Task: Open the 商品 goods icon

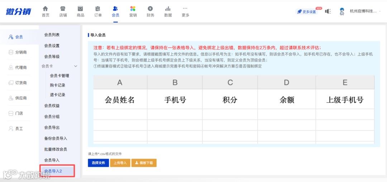Action: coord(81,9)
